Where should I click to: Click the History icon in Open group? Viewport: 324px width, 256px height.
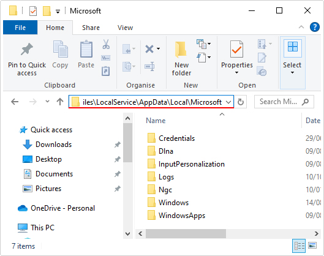(262, 71)
